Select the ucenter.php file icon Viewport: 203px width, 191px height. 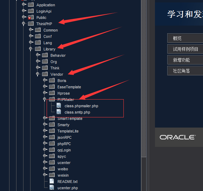(52, 187)
